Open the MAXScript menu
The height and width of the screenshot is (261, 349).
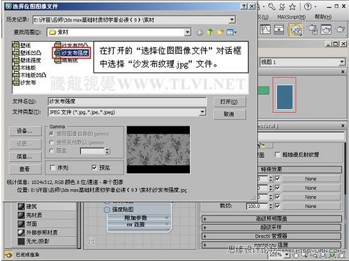coord(291,17)
